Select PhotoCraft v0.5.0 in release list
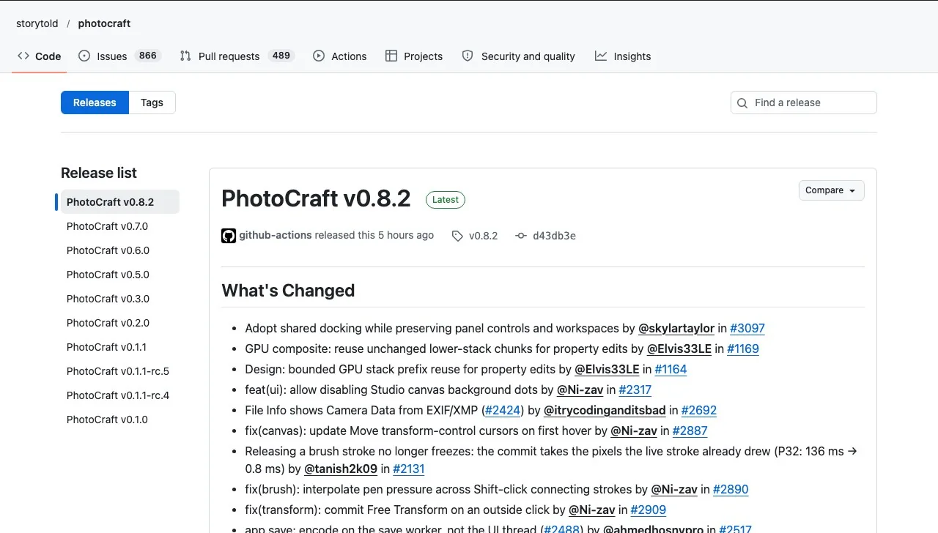The image size is (938, 533). coord(119,275)
